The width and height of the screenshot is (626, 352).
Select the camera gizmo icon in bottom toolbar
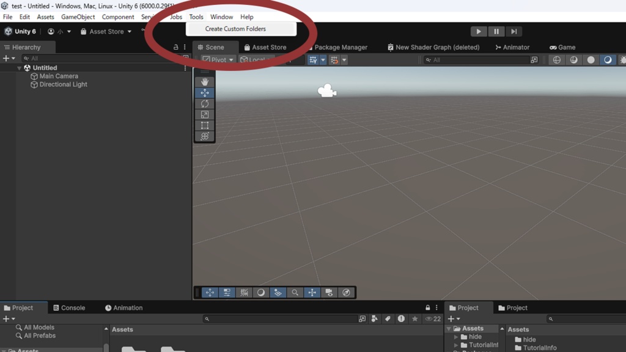click(x=329, y=293)
